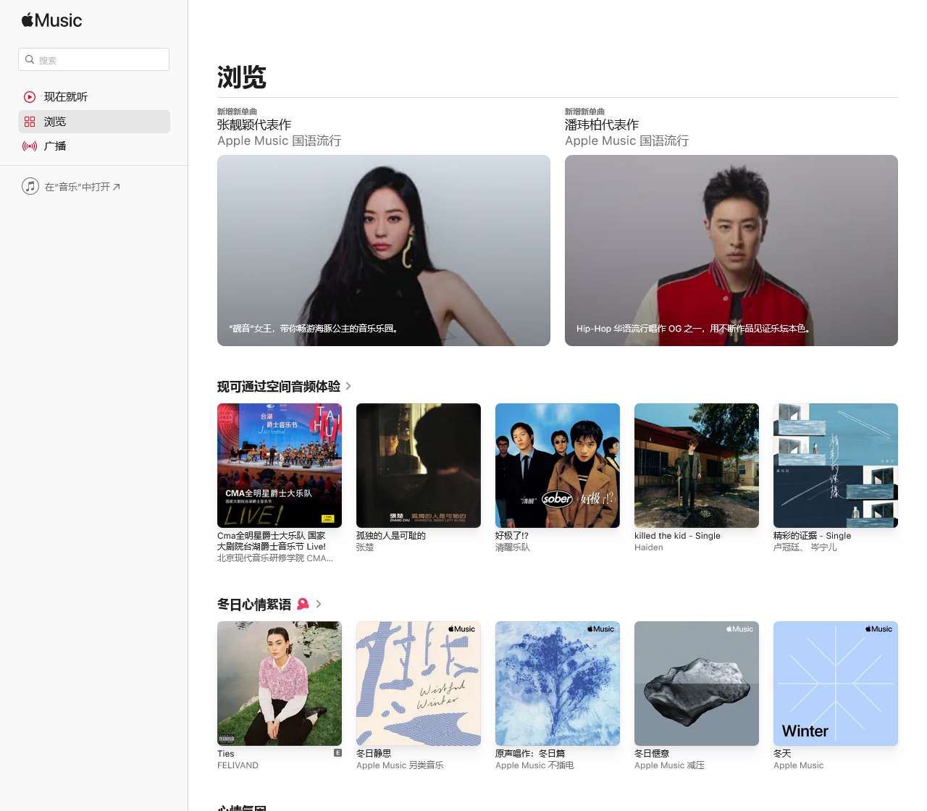Open 广播 in the sidebar

tap(94, 146)
